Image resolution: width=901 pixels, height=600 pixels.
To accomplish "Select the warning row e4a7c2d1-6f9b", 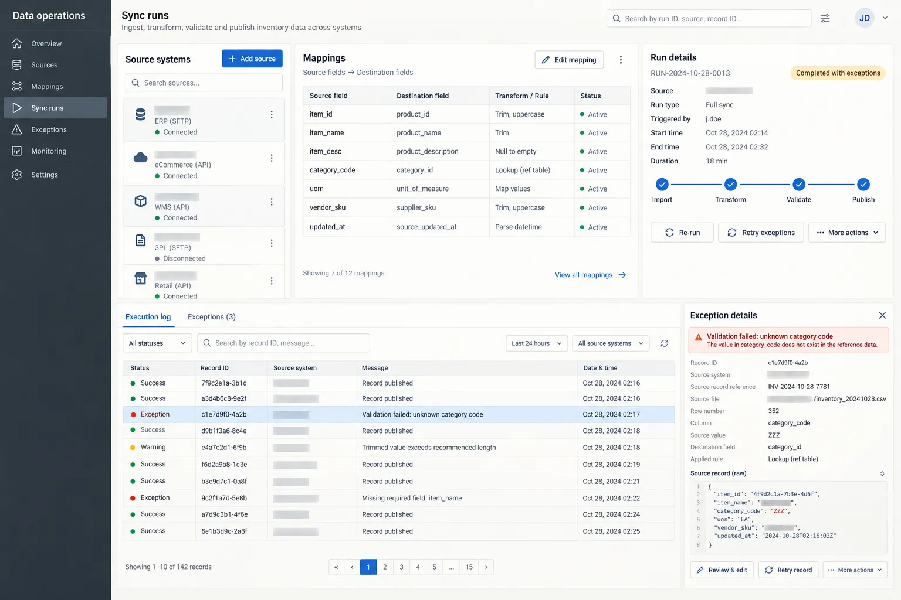I will pyautogui.click(x=399, y=447).
